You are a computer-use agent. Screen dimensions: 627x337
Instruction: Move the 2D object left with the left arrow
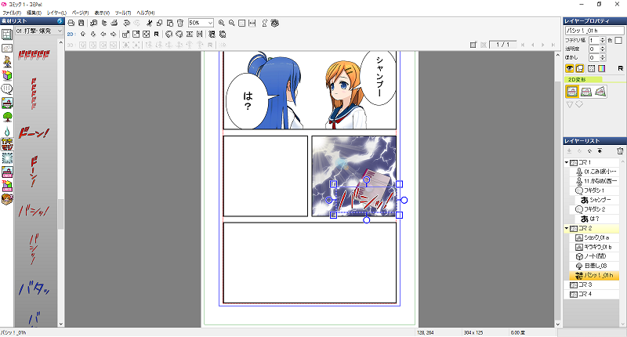click(103, 34)
